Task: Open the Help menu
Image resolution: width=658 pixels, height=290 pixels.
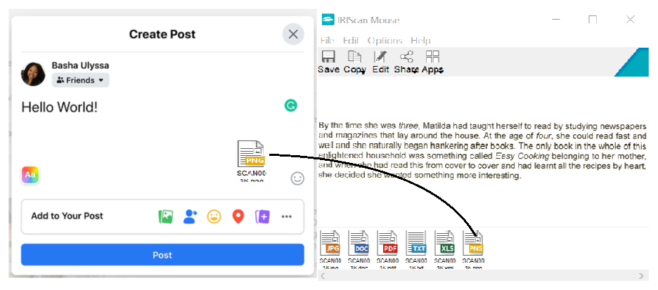Action: 420,41
